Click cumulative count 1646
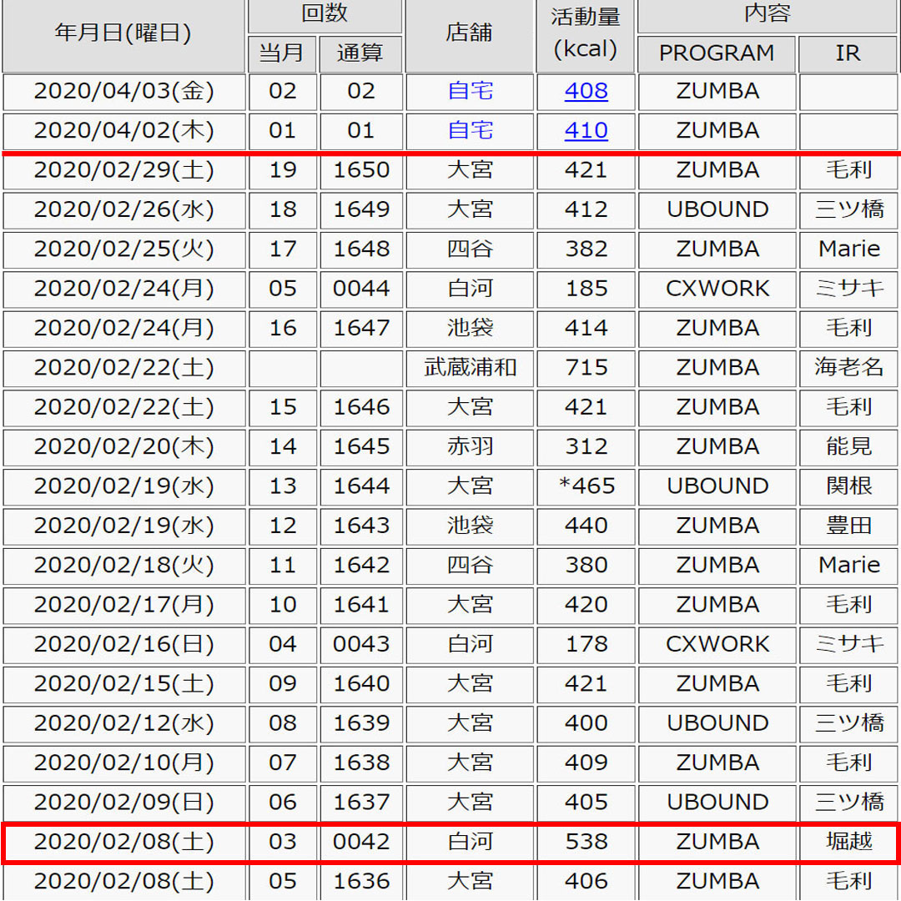The height and width of the screenshot is (901, 901). tap(361, 407)
